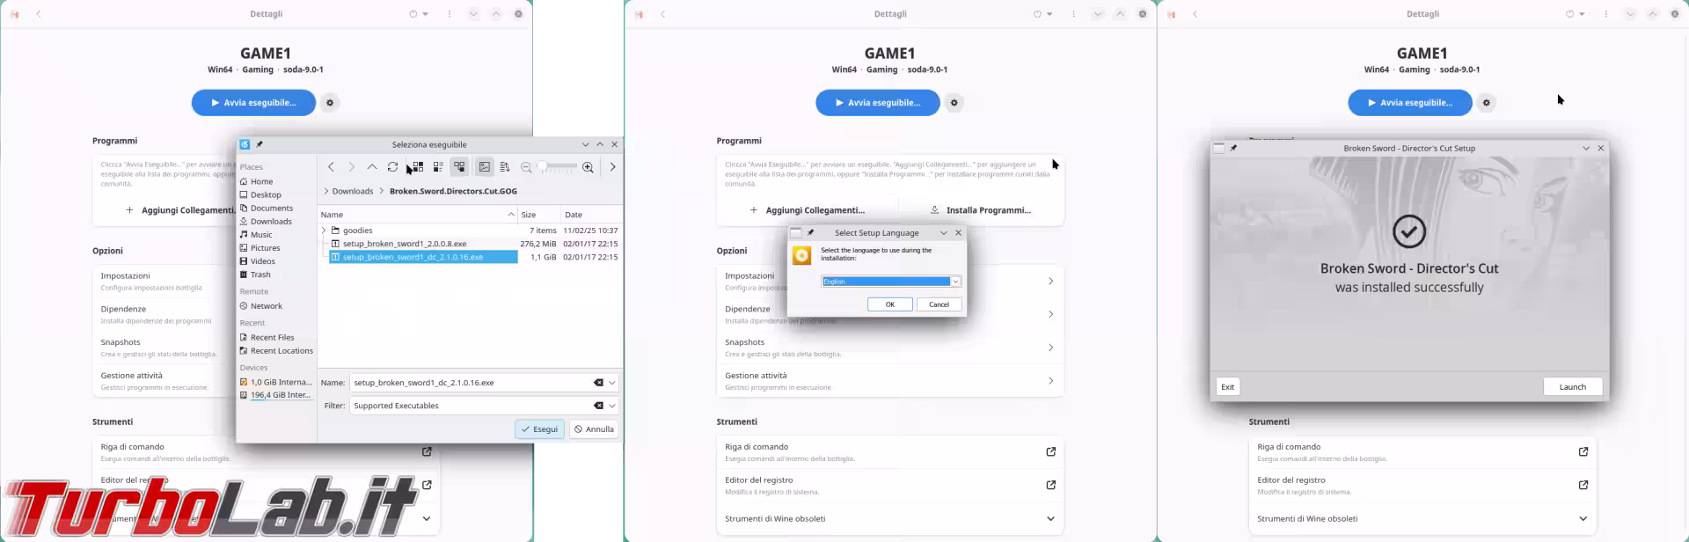Open the sorting options in file dialog toolbar
Viewport: 1689px width, 542px height.
click(505, 167)
